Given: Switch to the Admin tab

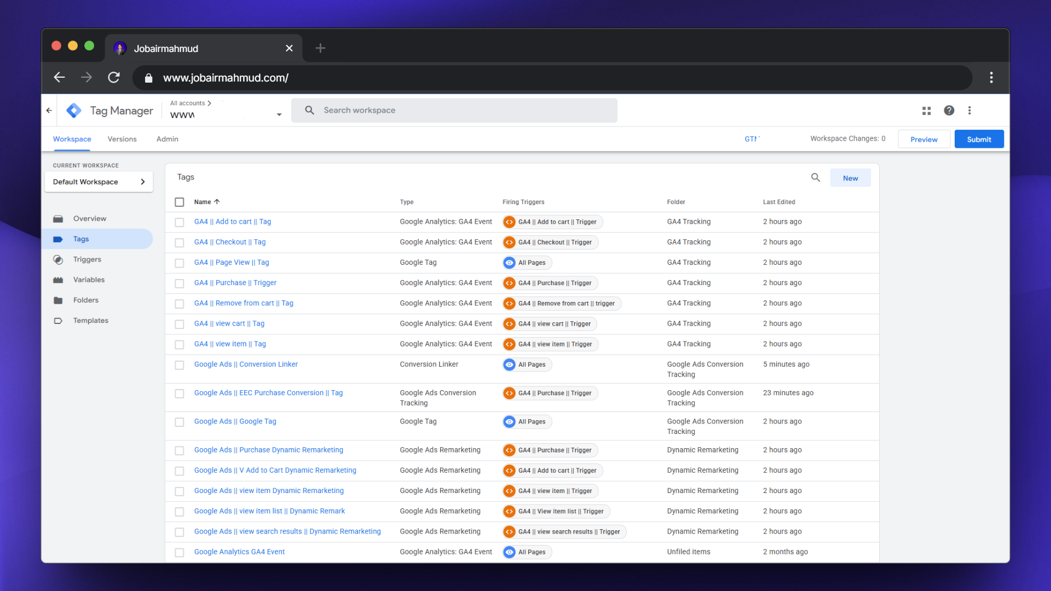Looking at the screenshot, I should coord(168,139).
